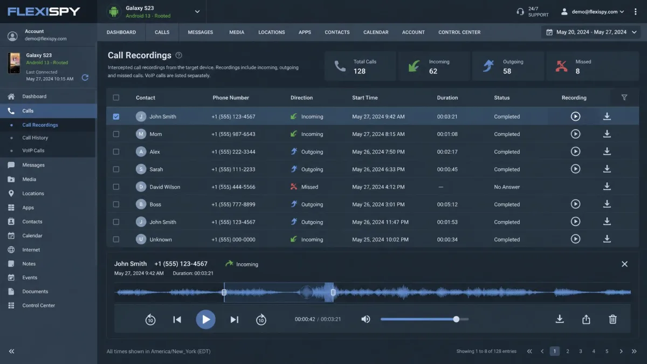The height and width of the screenshot is (364, 647).
Task: Click the waveform selection right handle
Action: [x=333, y=292]
